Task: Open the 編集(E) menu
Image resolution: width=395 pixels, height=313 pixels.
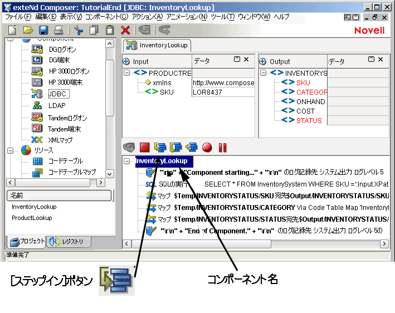Action: point(46,17)
